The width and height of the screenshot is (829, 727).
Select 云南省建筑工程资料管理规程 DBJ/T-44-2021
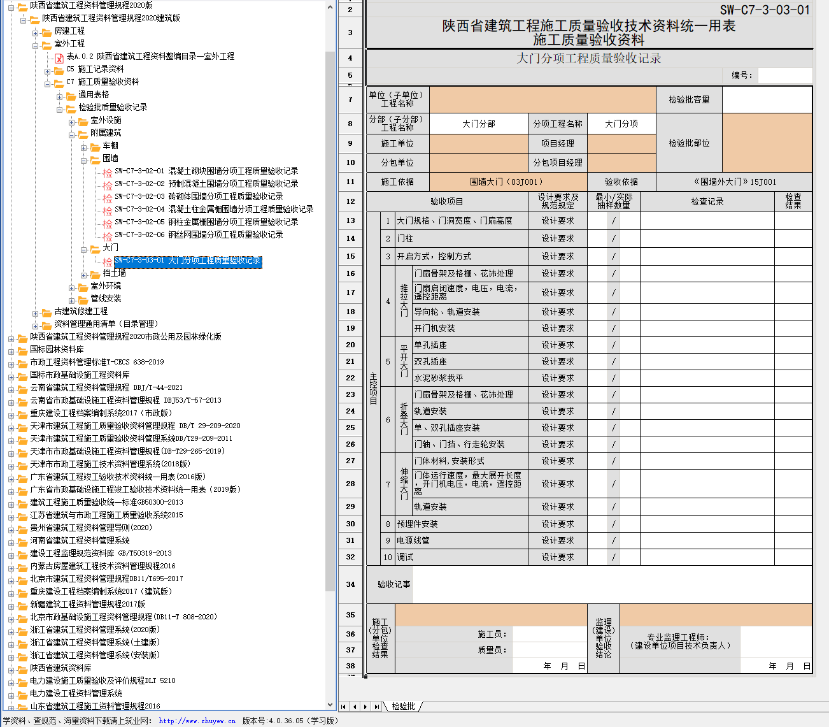106,387
